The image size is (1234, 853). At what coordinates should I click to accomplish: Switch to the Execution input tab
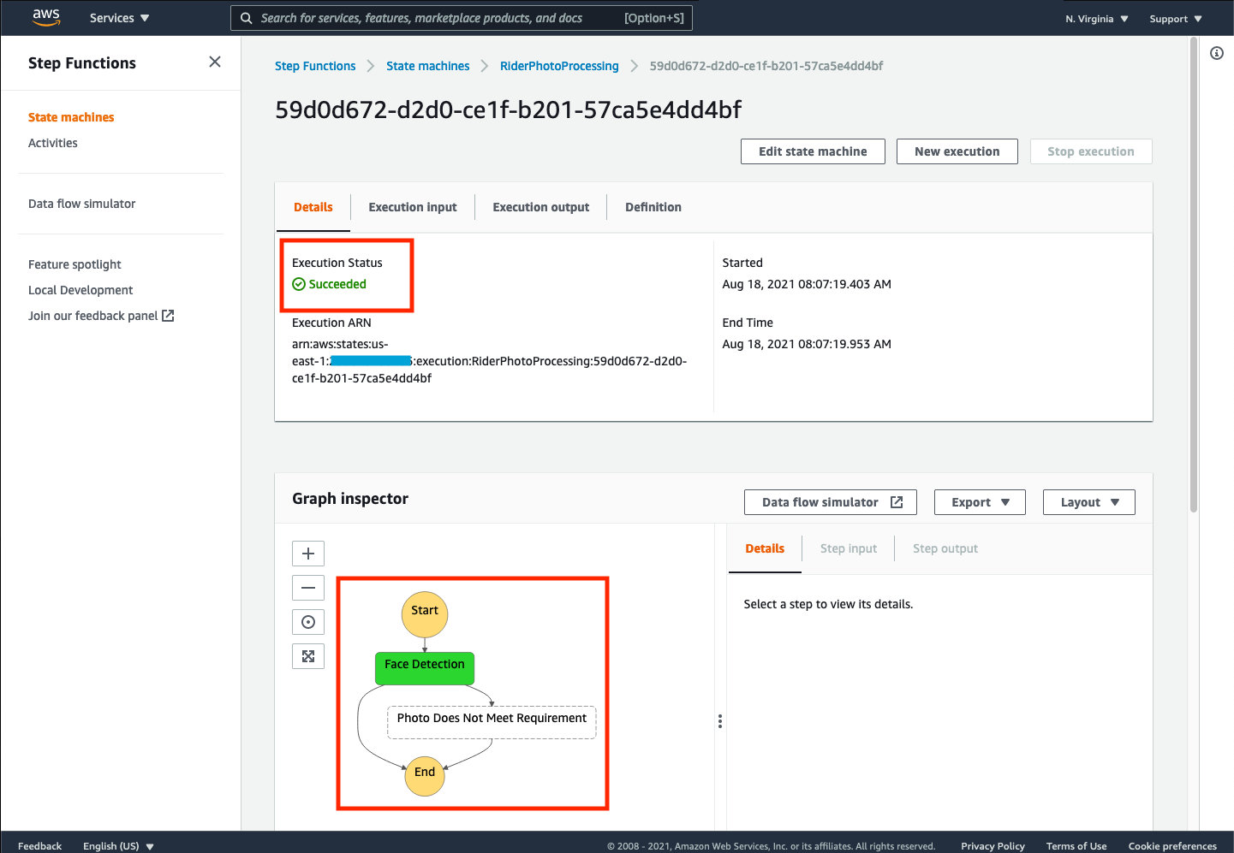(x=413, y=207)
